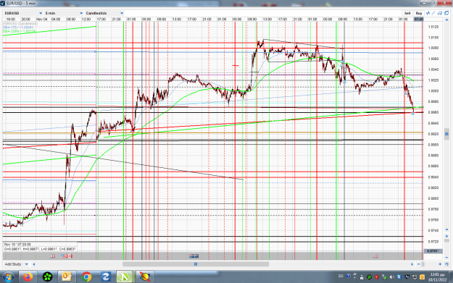Click the price scale up arrow
Screen dimensions: 453x283
coord(446,20)
